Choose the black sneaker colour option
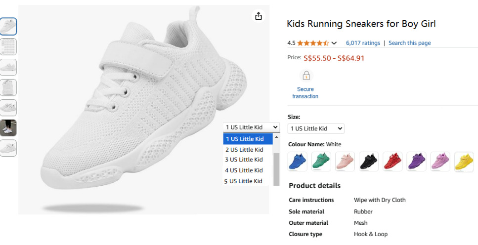478x245 pixels. [x=369, y=162]
